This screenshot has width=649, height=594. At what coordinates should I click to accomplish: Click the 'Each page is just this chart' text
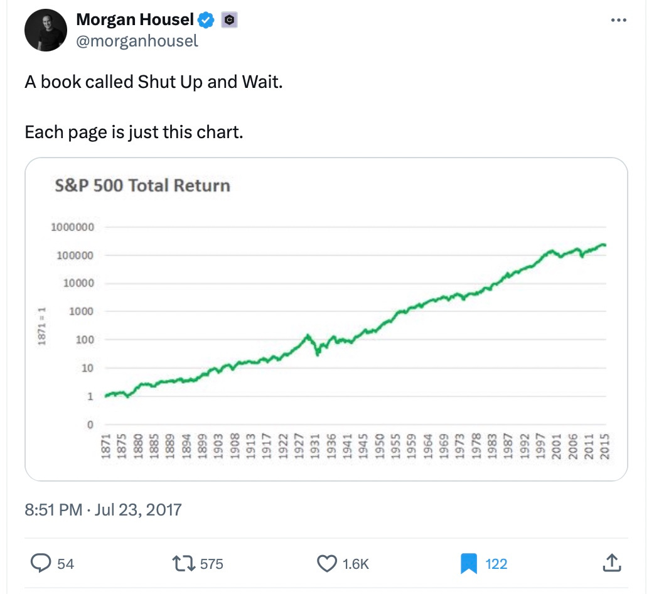(134, 132)
